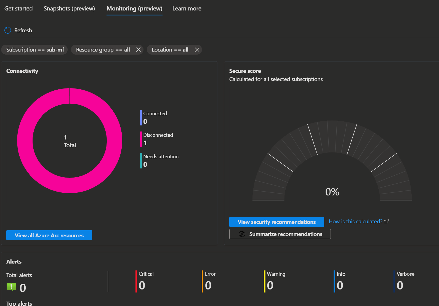Click the Warning alerts count
Screen dimensions: 439x306
coord(270,285)
